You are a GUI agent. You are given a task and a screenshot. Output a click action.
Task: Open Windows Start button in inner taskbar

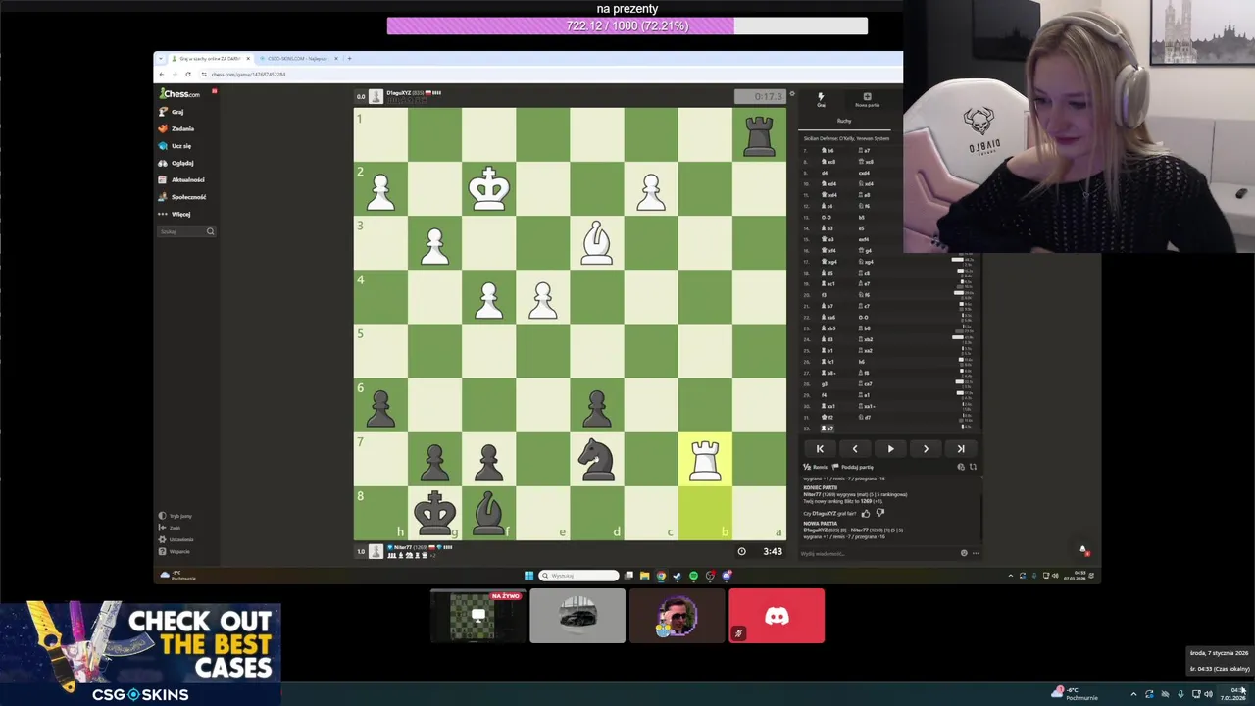pos(529,576)
